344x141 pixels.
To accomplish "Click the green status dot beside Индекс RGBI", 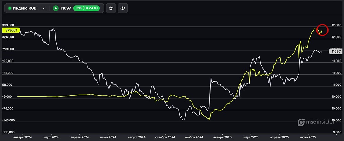I will point(10,8).
